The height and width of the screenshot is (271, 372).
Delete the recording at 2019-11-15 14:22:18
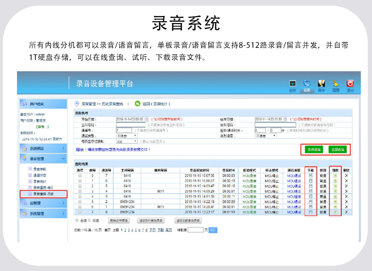pyautogui.click(x=347, y=202)
